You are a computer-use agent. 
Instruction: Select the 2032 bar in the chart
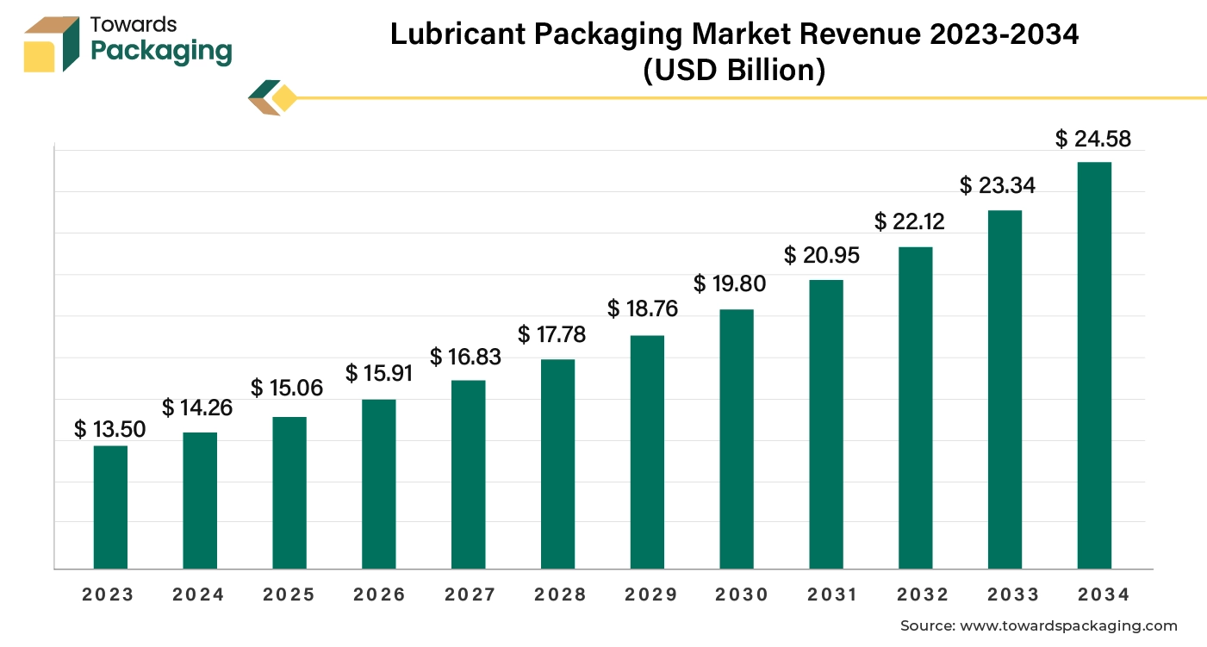916,408
